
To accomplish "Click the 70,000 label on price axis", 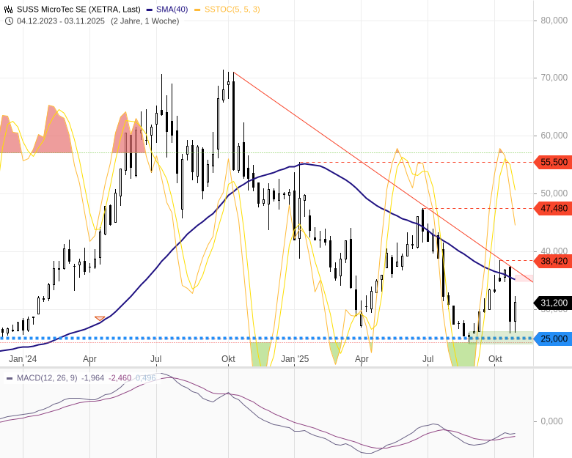I will [x=554, y=78].
